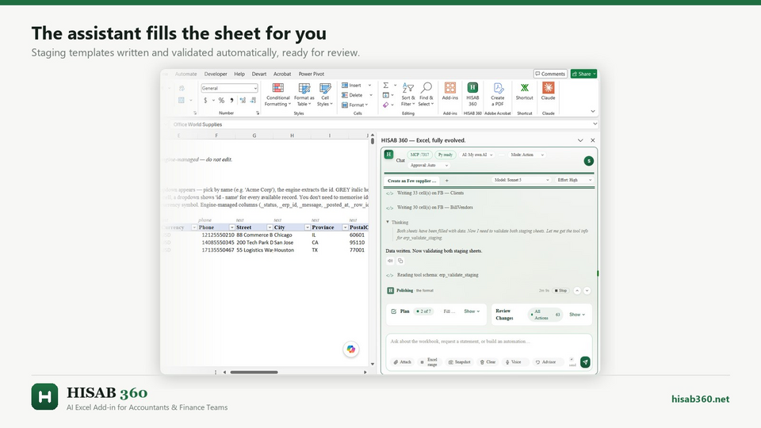Open the green S user avatar

coord(588,161)
